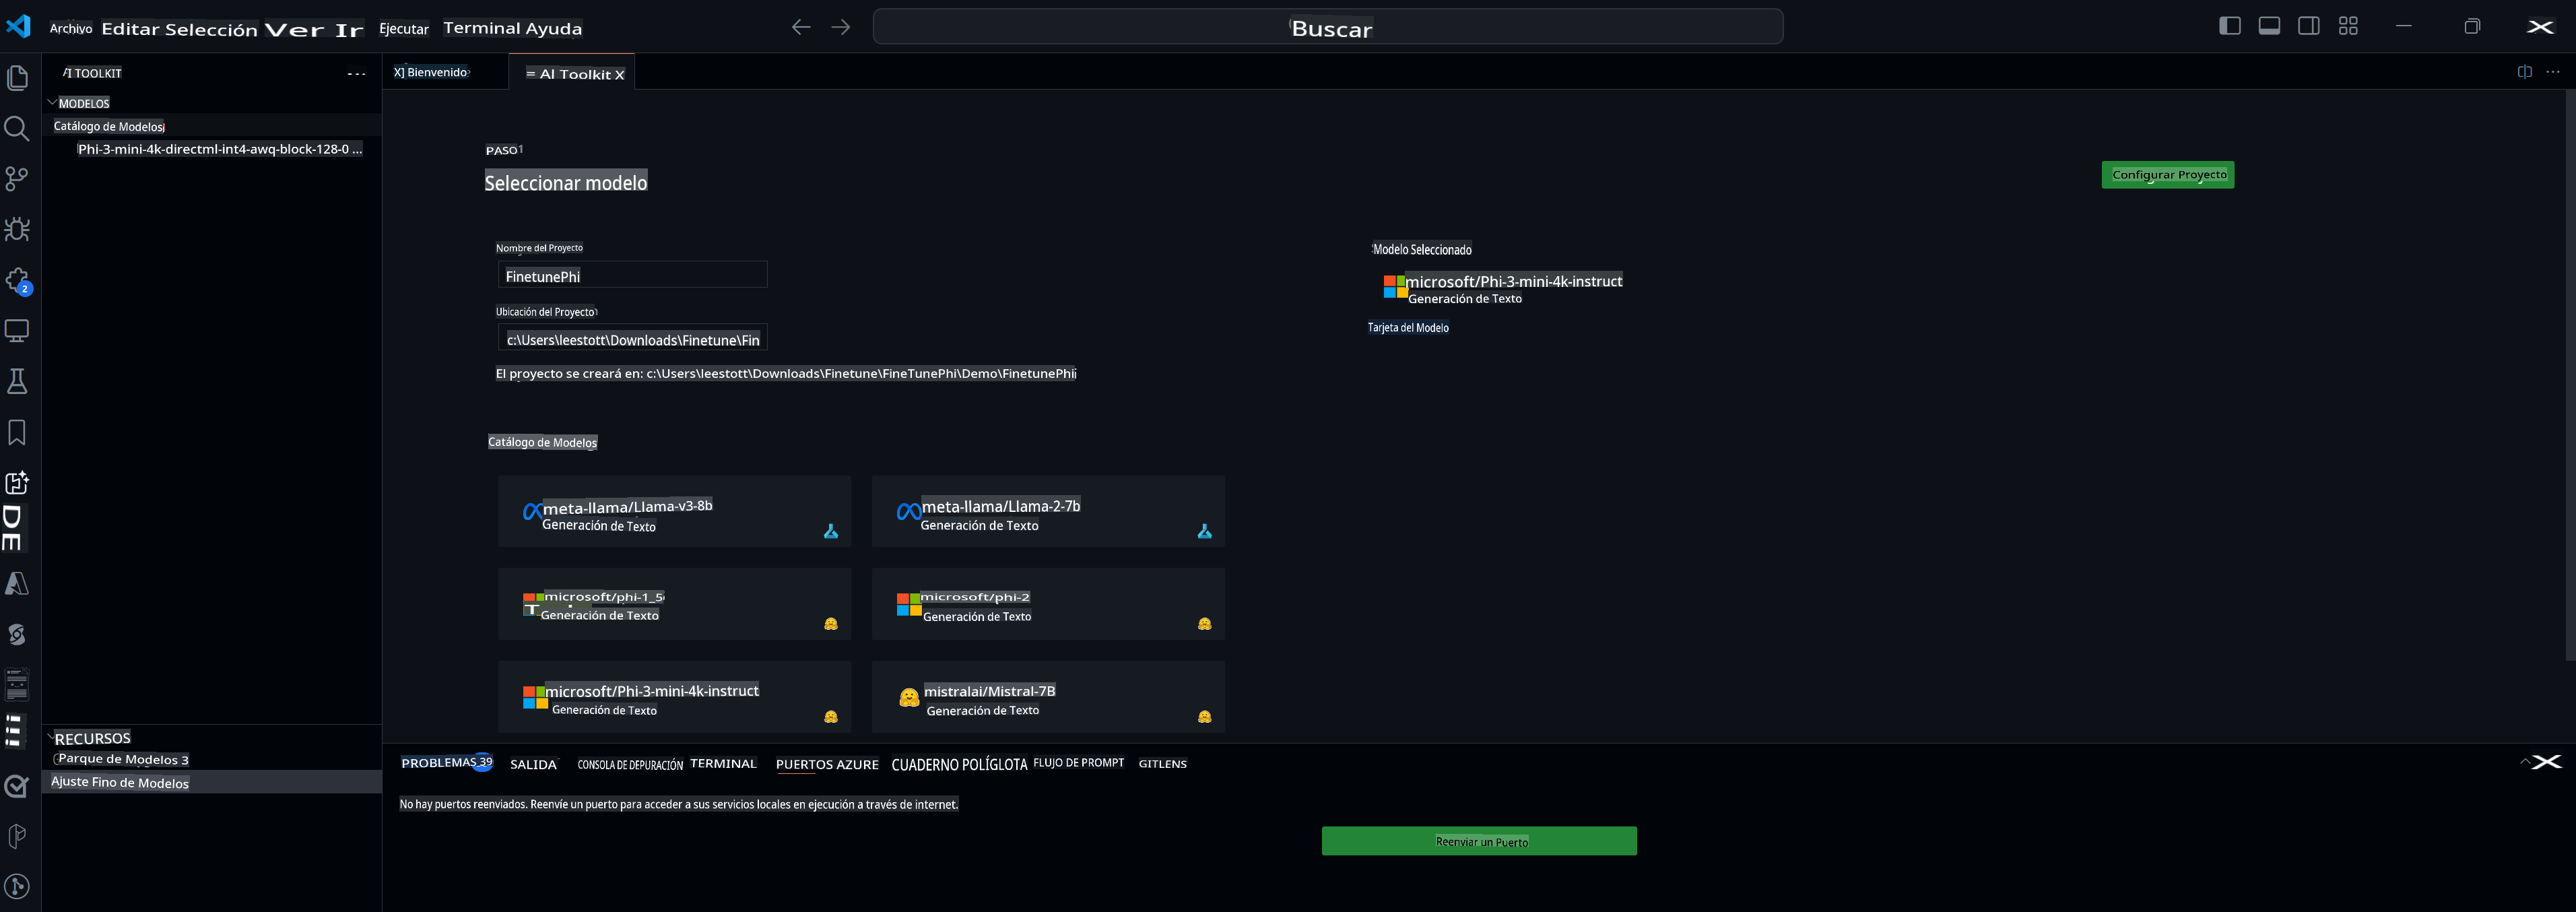The height and width of the screenshot is (912, 2576).
Task: Open the Editar menu
Action: tap(130, 29)
